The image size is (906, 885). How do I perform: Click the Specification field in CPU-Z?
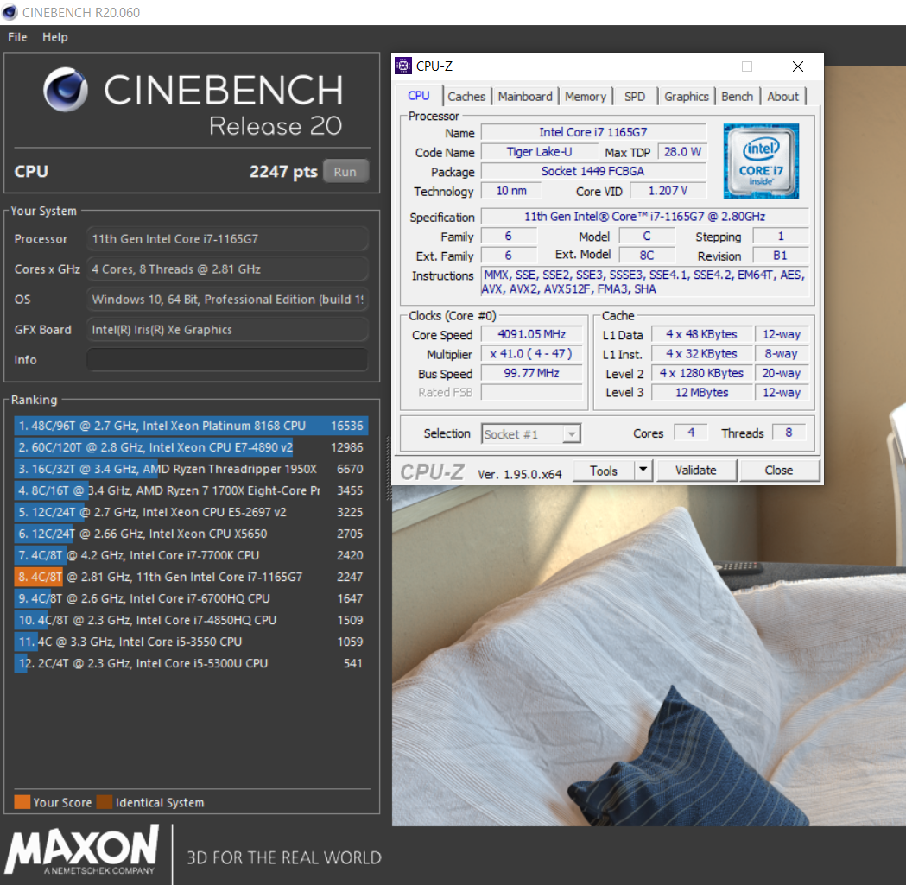pyautogui.click(x=645, y=217)
